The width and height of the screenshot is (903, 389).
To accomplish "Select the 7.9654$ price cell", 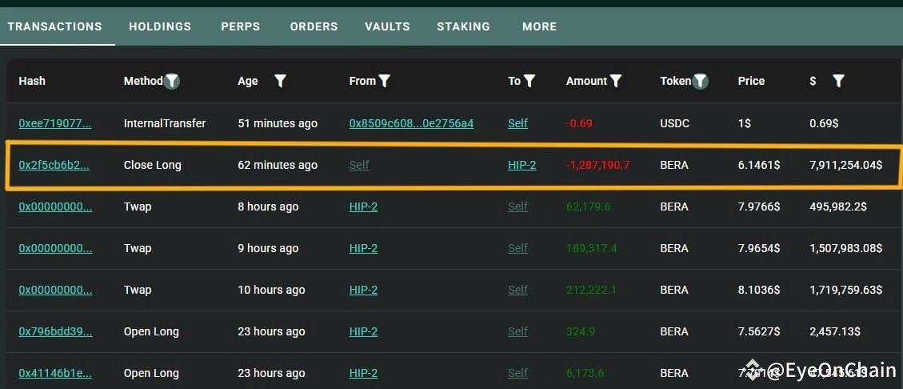I will pyautogui.click(x=759, y=248).
